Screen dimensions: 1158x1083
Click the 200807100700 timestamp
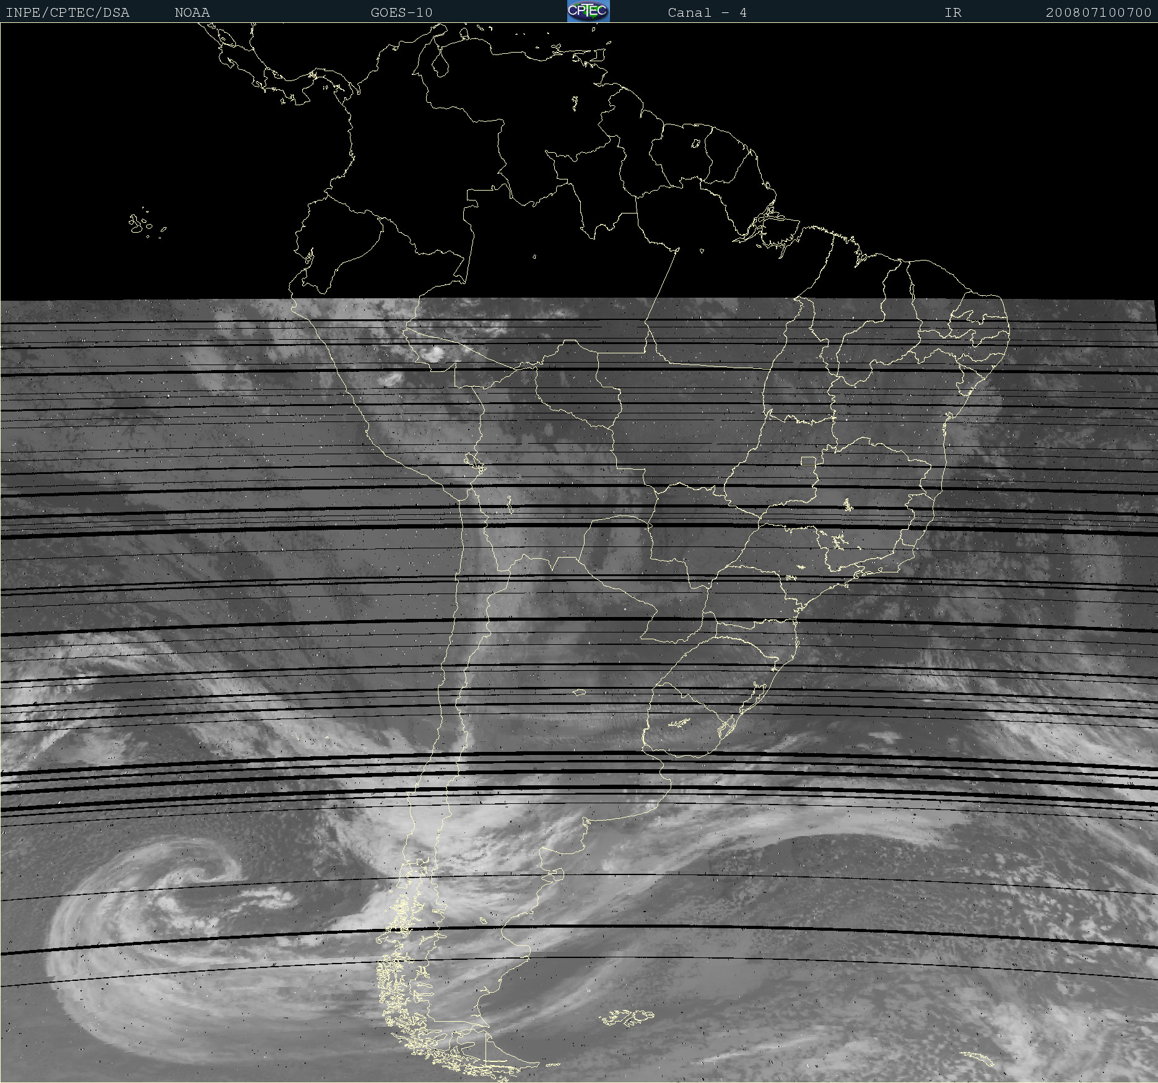[1098, 12]
